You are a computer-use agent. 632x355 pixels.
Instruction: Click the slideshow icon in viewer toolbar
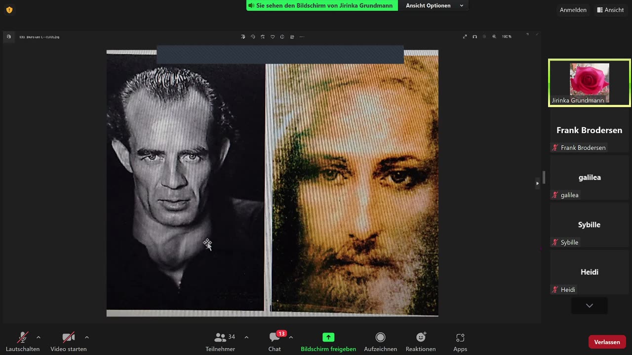tap(474, 36)
